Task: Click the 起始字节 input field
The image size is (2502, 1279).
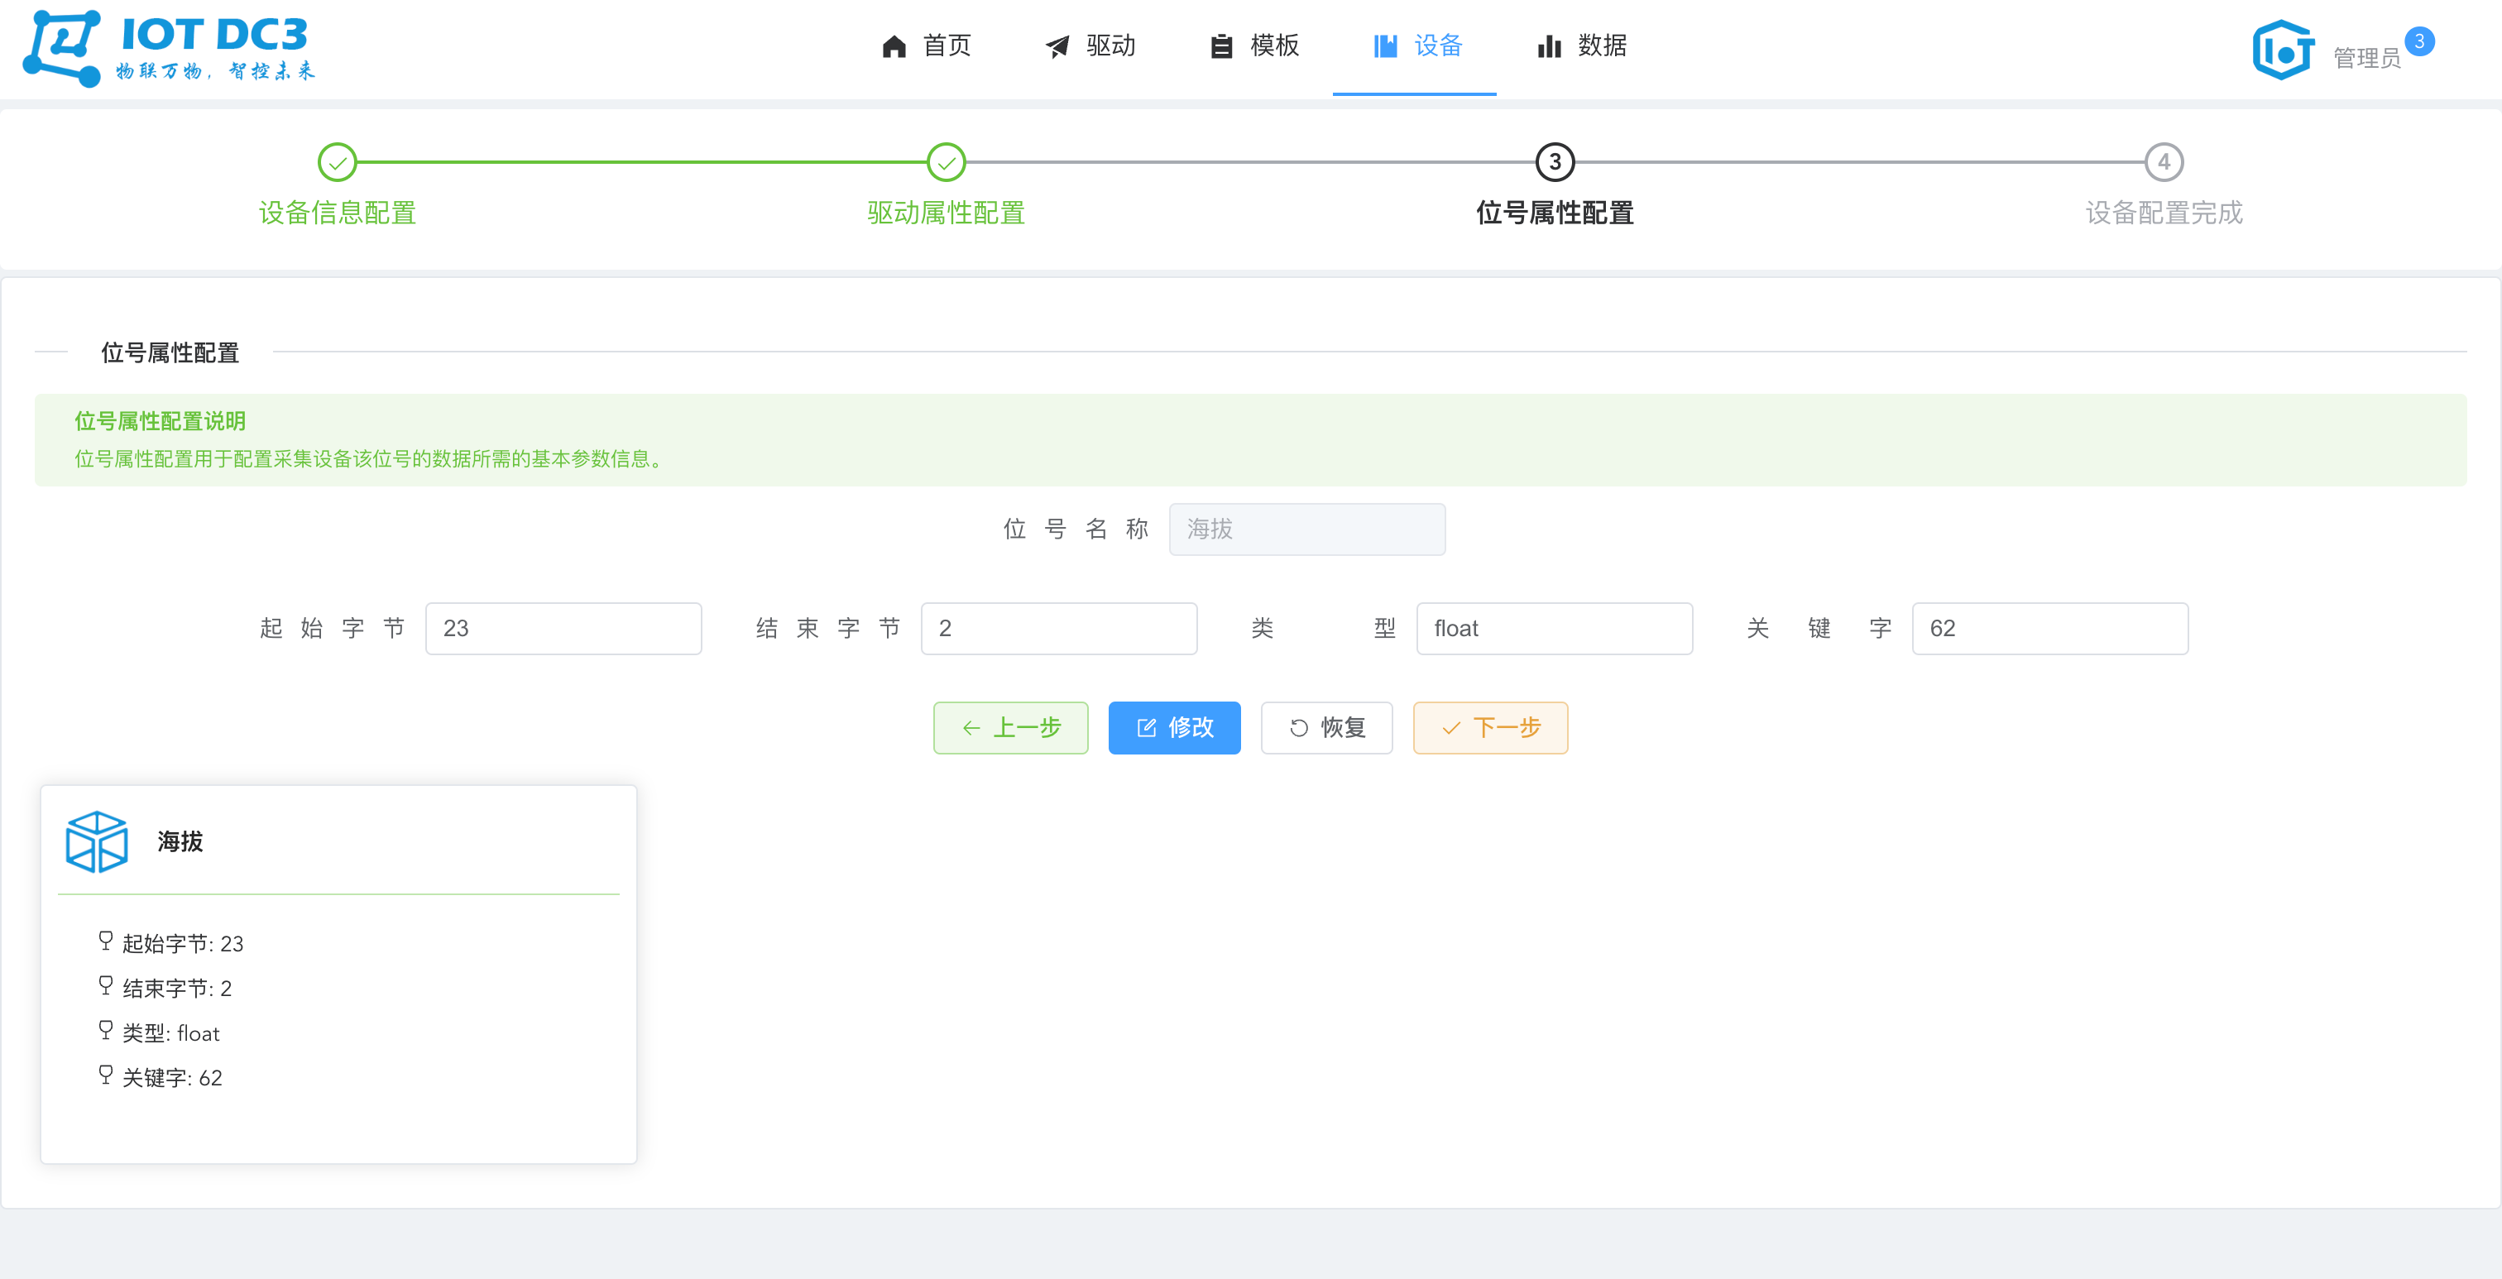Action: tap(563, 629)
